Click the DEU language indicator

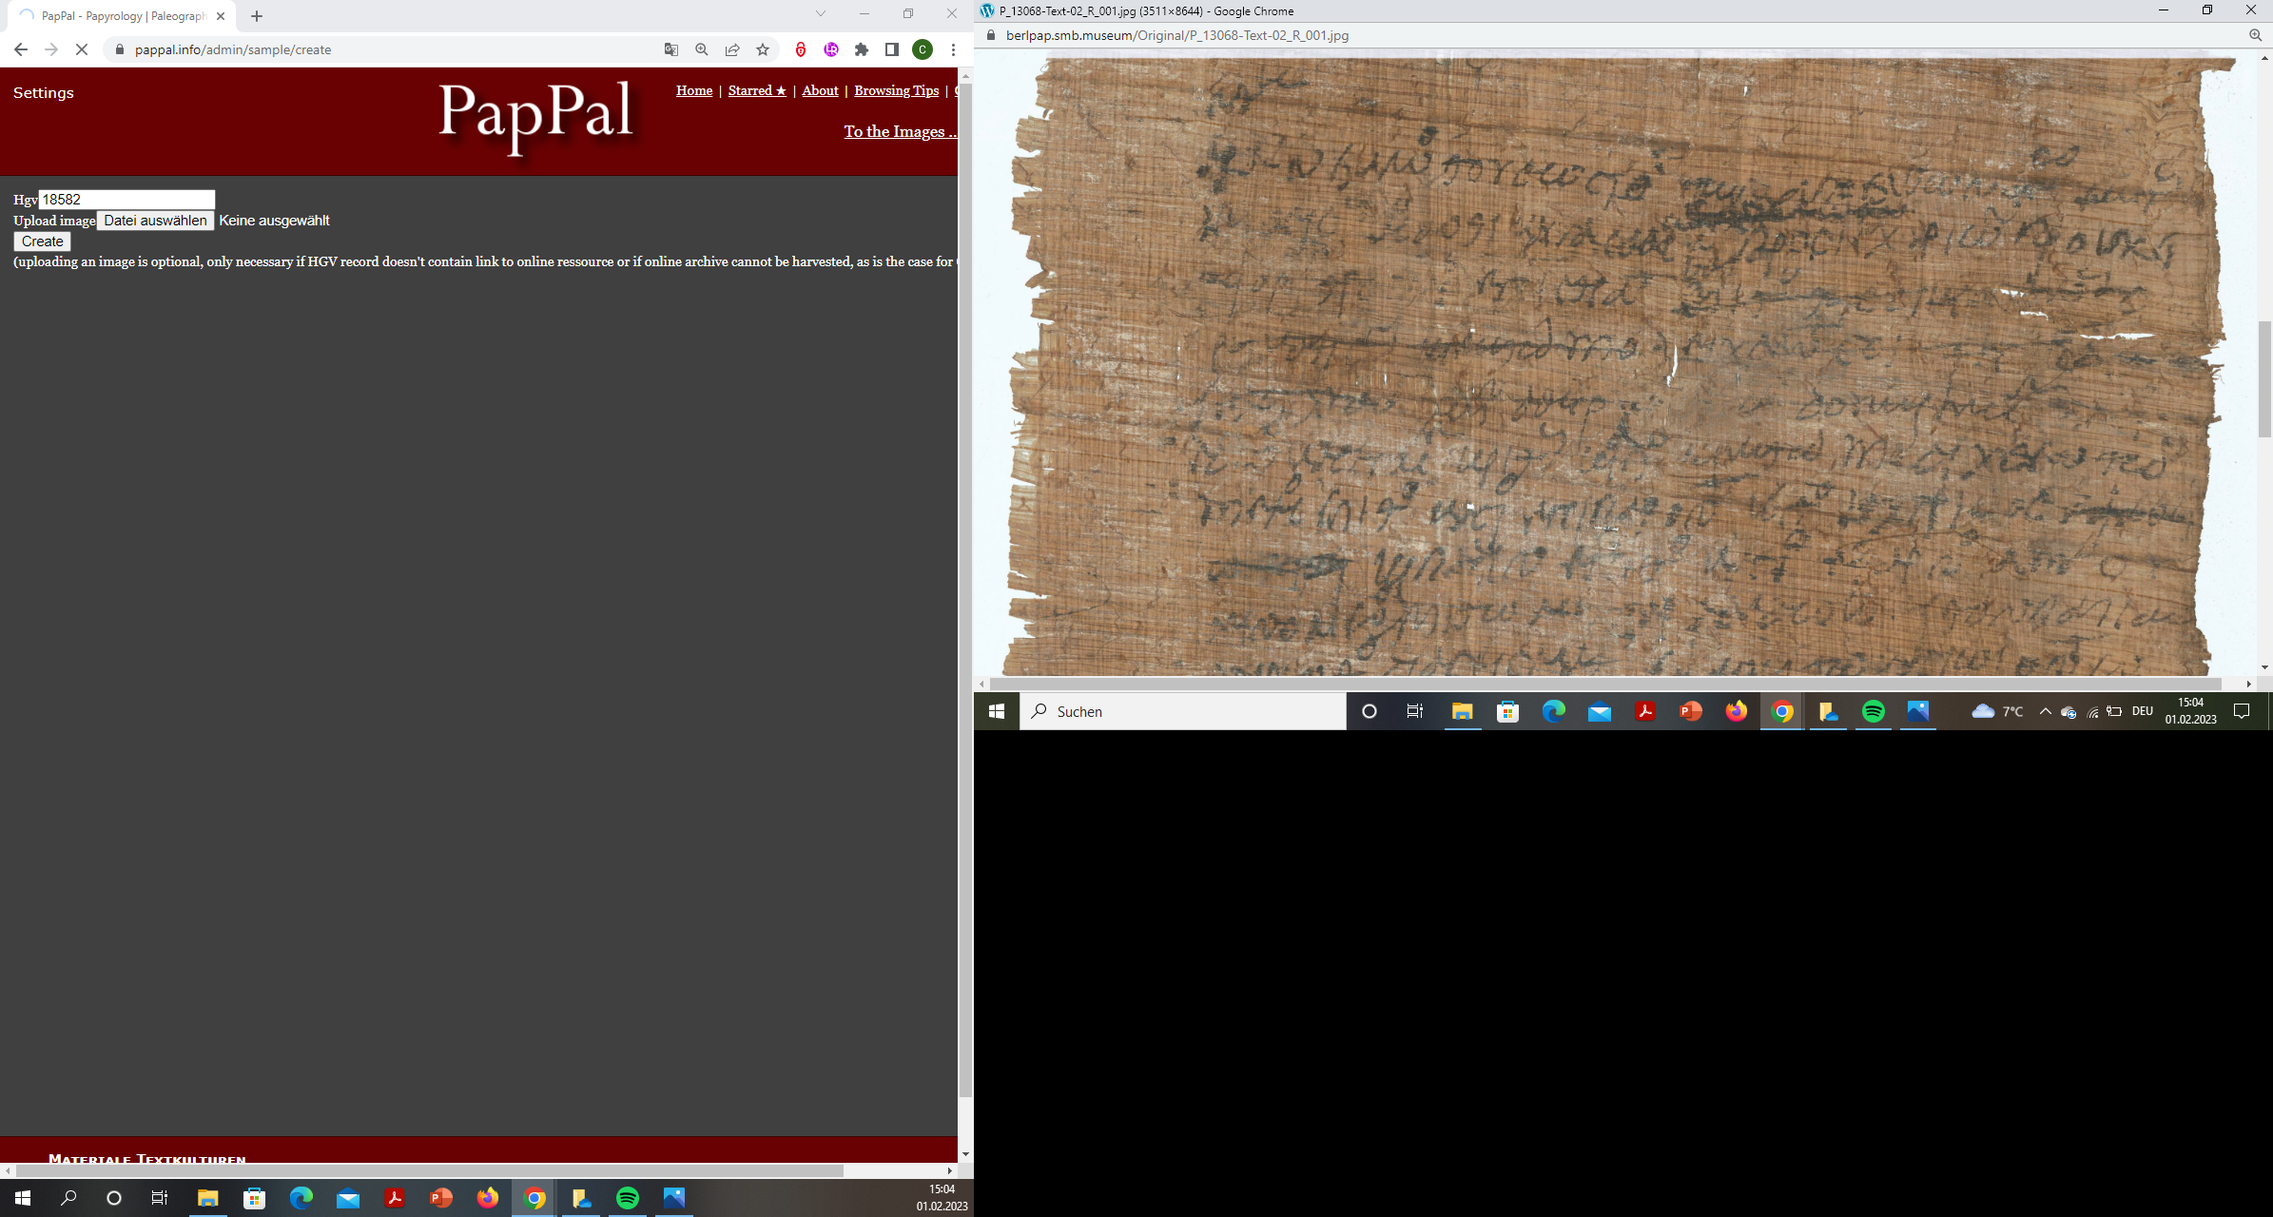(2143, 711)
